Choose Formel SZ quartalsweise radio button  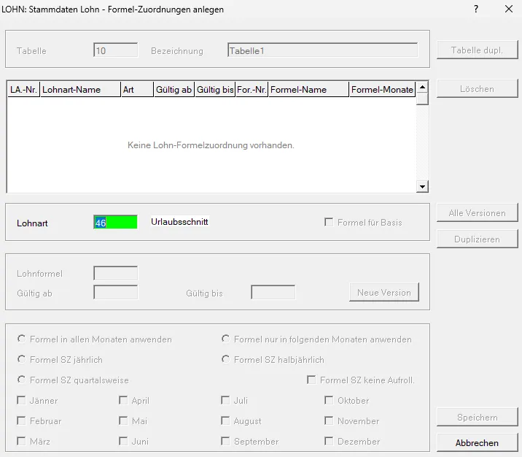(22, 380)
